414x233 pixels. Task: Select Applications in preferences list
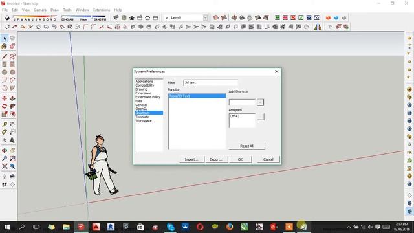coord(144,82)
